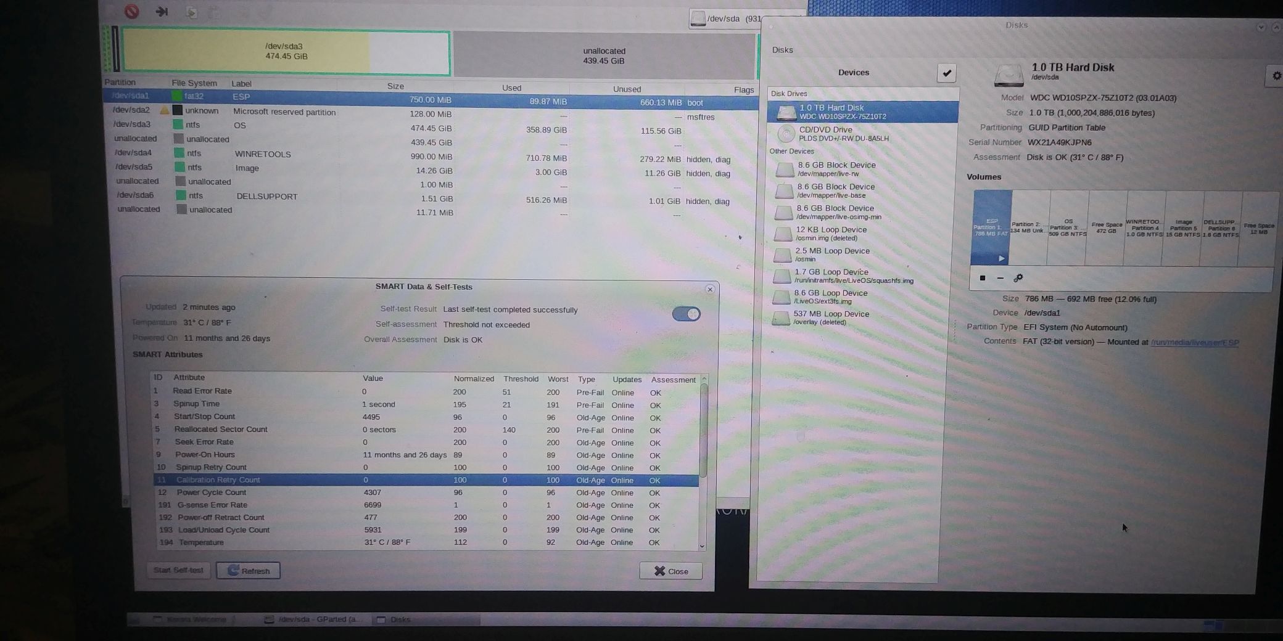This screenshot has height=641, width=1283.
Task: Switch to GParted window in taskbar
Action: 315,619
